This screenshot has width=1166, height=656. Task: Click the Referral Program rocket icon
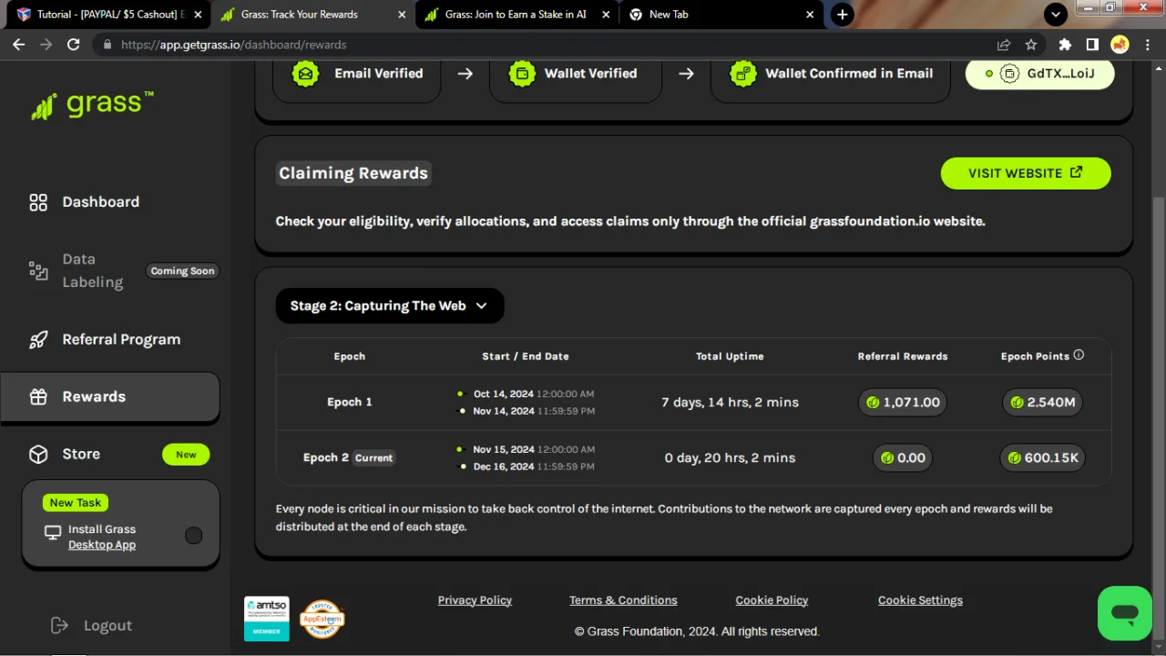[x=38, y=340]
